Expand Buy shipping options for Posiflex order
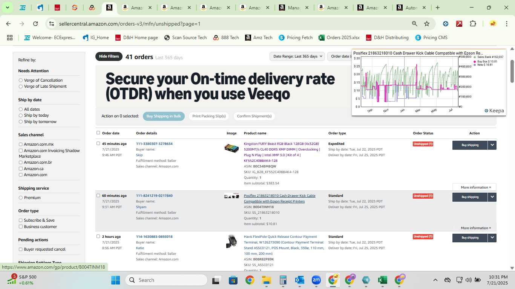This screenshot has width=515, height=289. 492,197
